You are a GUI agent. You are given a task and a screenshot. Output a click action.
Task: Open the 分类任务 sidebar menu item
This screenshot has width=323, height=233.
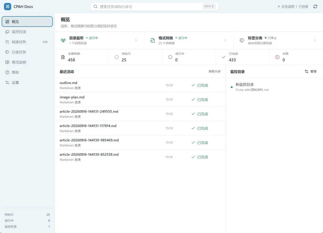(27, 52)
